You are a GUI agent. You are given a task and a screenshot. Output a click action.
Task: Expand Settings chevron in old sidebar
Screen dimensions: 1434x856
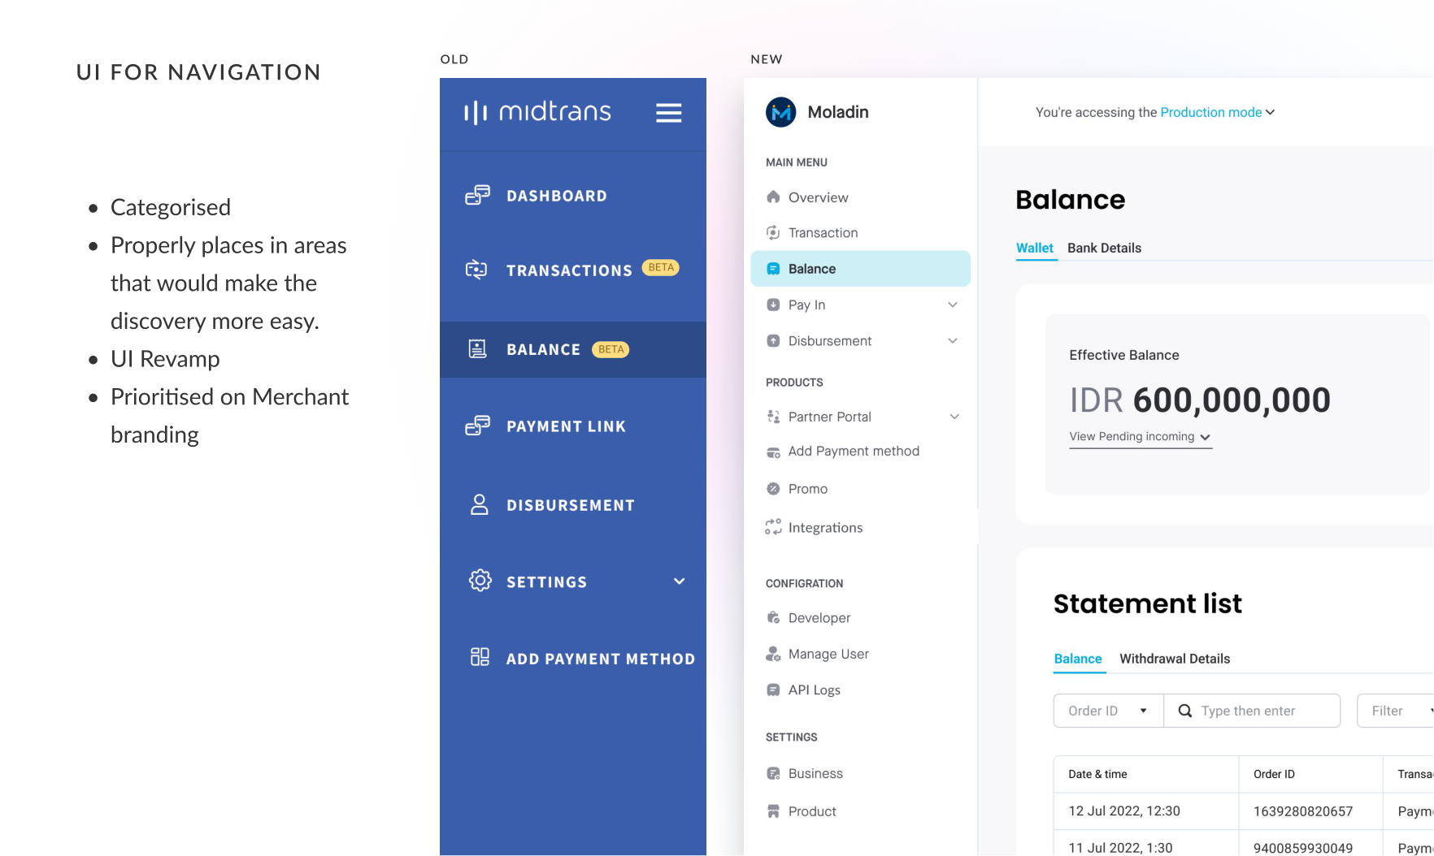679,581
